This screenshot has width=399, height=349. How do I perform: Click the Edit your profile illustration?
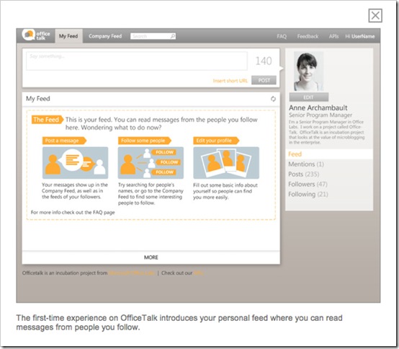coord(226,163)
